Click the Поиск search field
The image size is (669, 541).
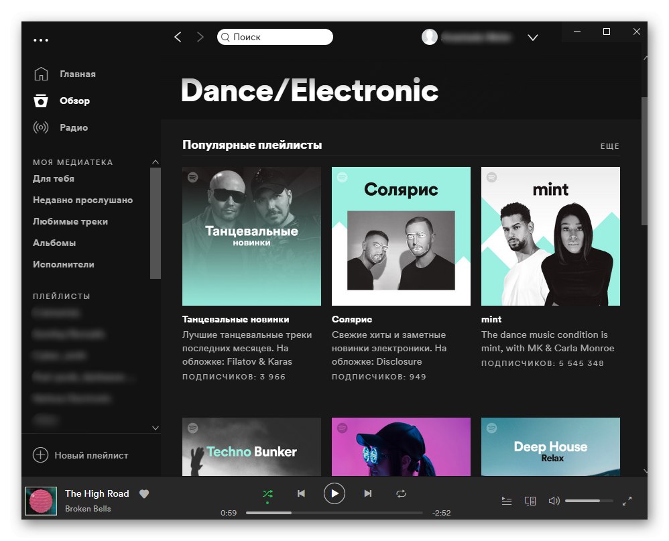[x=275, y=37]
